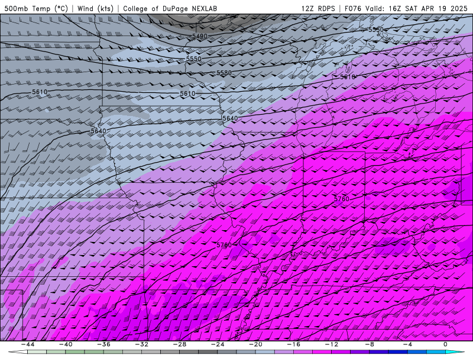Click the -4 colorbar tick label

click(407, 344)
